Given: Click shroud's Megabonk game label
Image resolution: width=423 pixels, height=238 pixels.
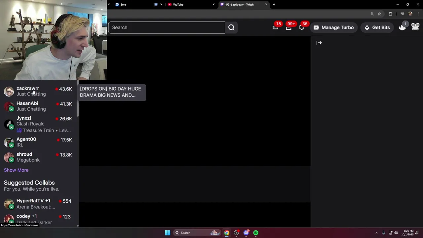Looking at the screenshot, I should tap(28, 160).
